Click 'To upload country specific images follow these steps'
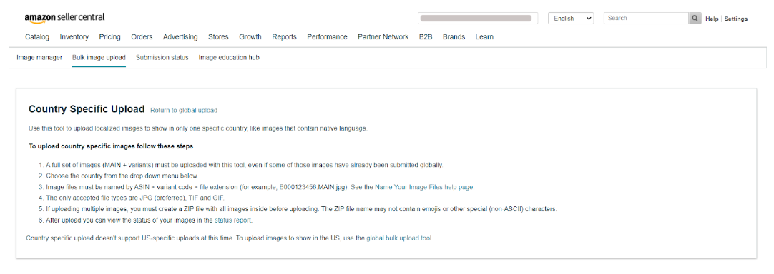 pyautogui.click(x=111, y=147)
